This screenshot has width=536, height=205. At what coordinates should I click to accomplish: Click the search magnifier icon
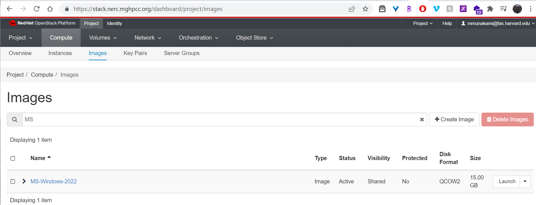[x=15, y=120]
